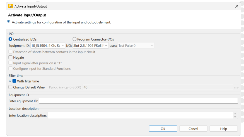
Task: Click the OK button
Action: click(x=163, y=129)
